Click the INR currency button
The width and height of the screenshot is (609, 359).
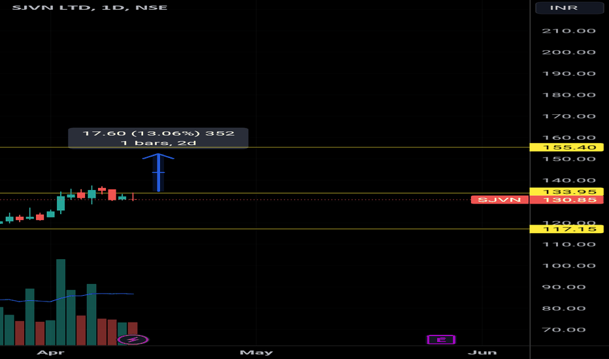click(x=569, y=8)
